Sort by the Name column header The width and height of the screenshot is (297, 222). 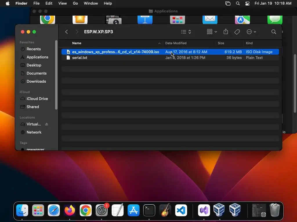pos(77,43)
